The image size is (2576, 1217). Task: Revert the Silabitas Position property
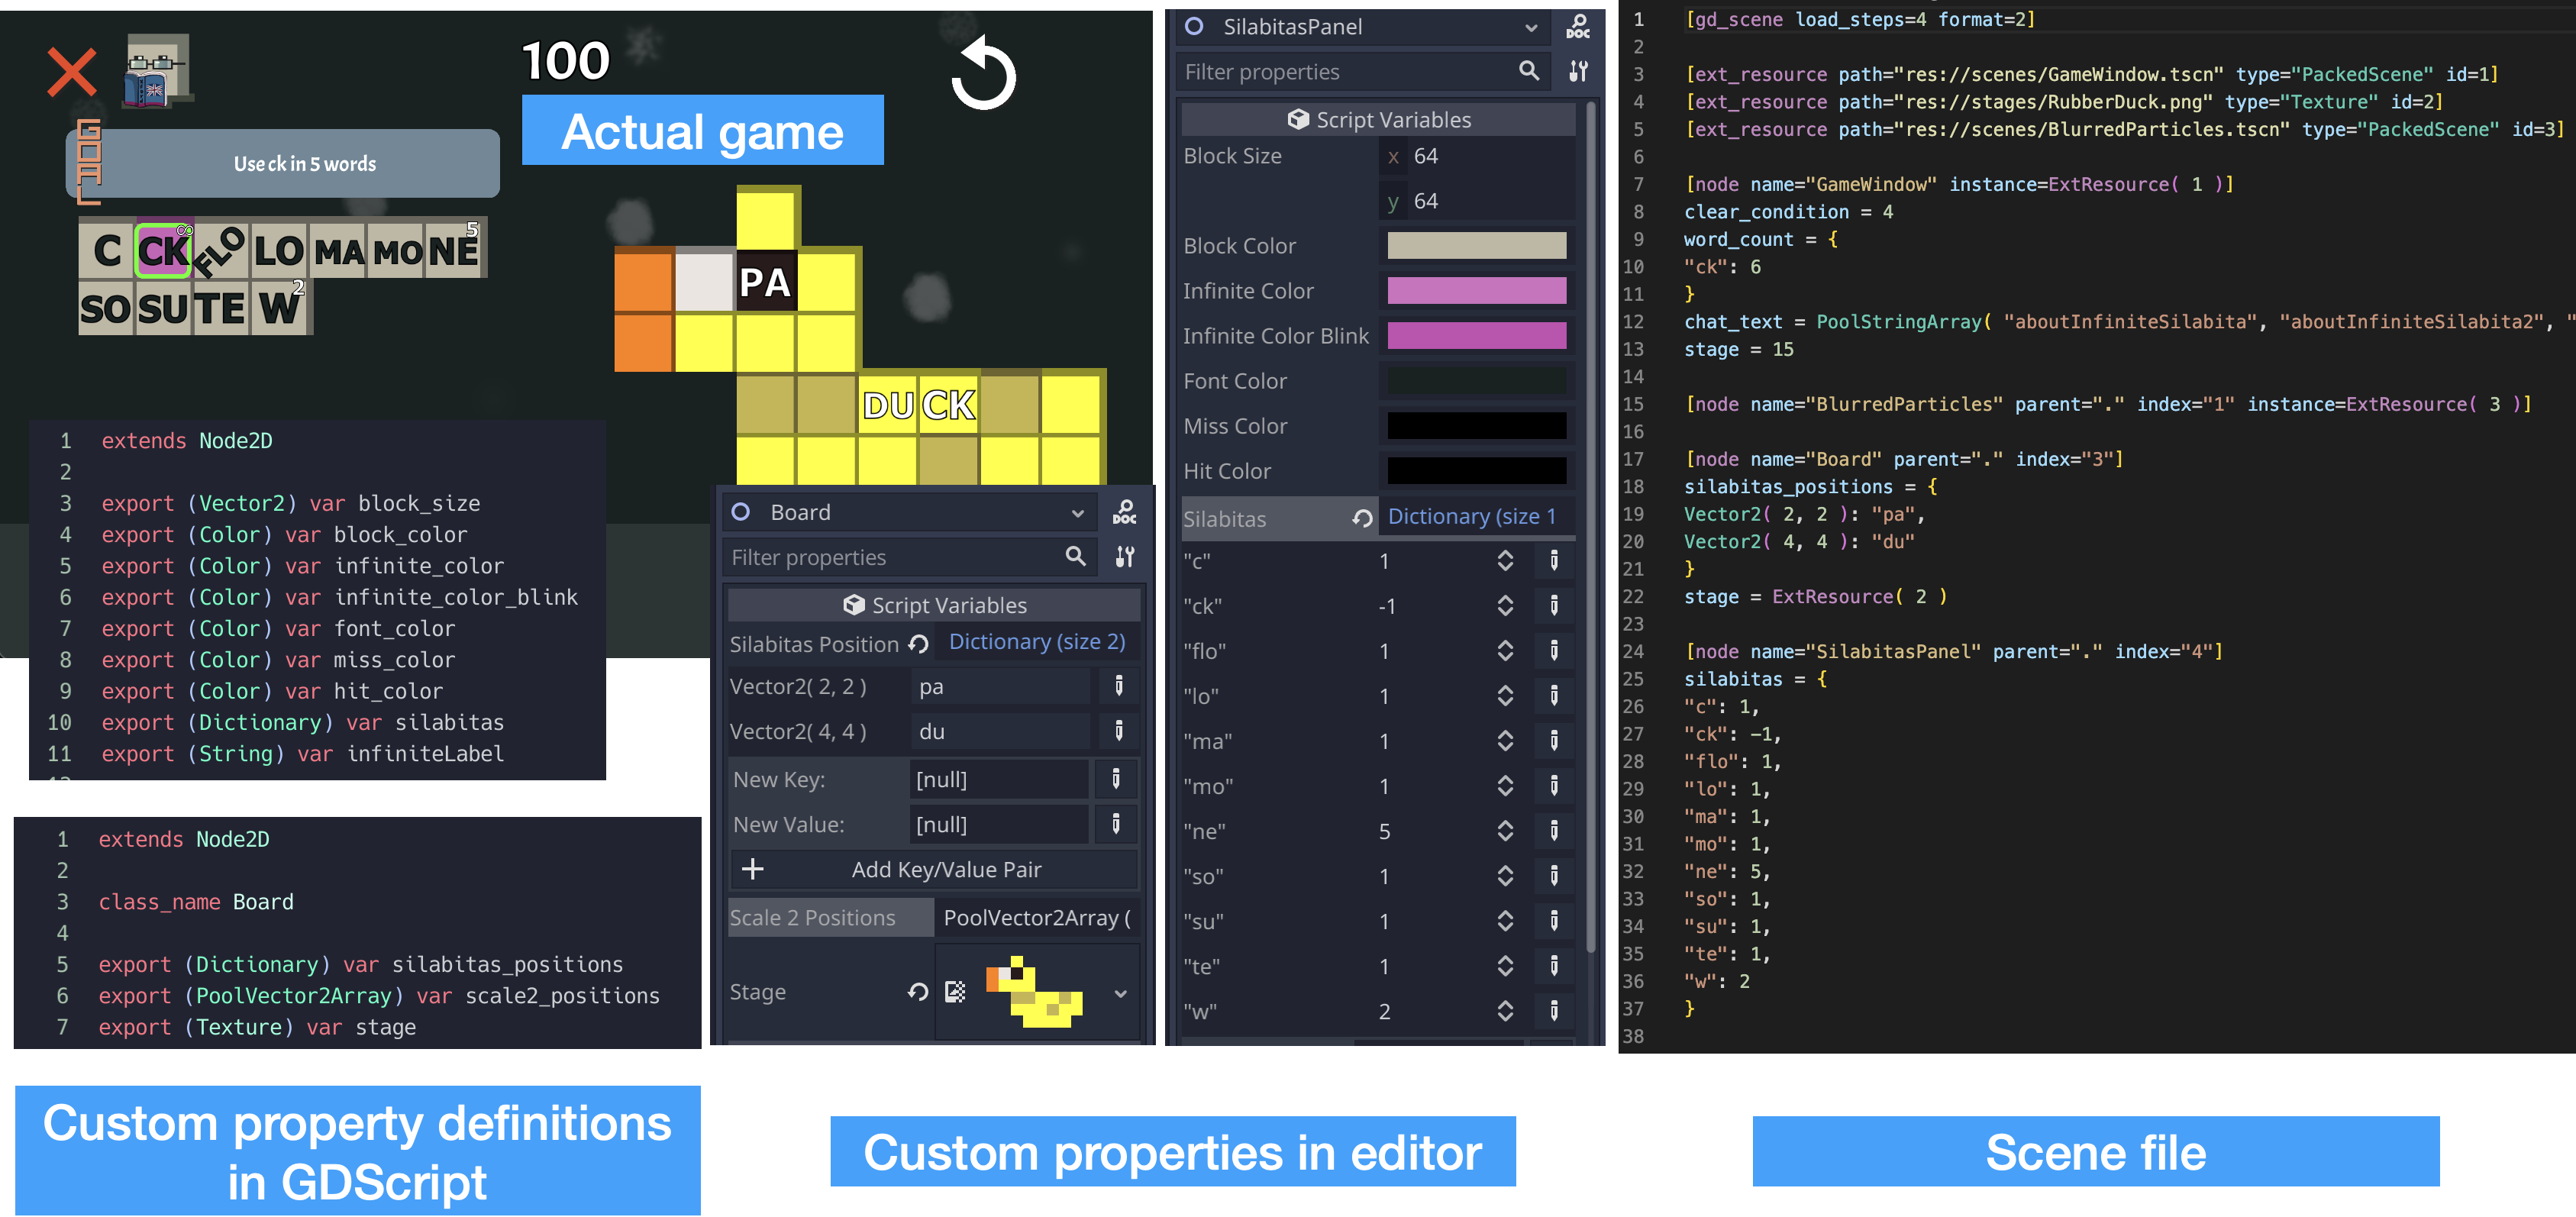click(x=919, y=644)
